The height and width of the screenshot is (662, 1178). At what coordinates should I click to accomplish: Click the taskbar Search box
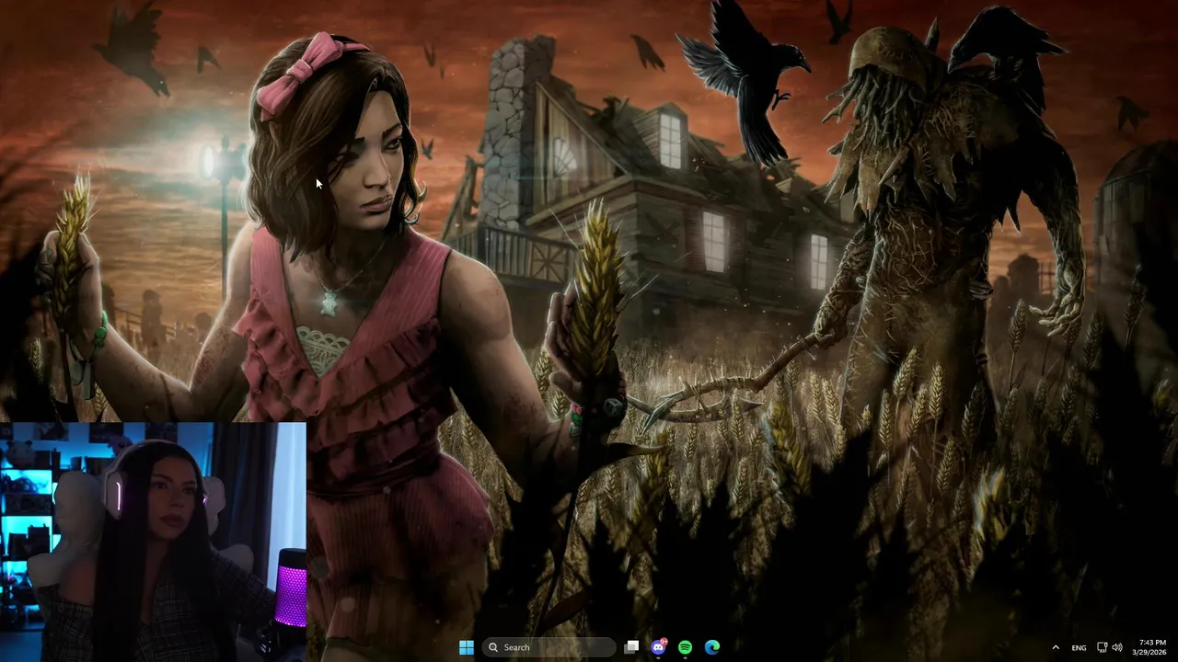(549, 647)
